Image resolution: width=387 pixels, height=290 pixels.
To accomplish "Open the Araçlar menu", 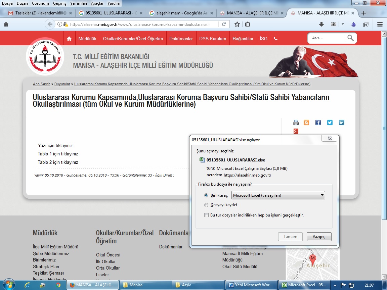I will click(97, 3).
